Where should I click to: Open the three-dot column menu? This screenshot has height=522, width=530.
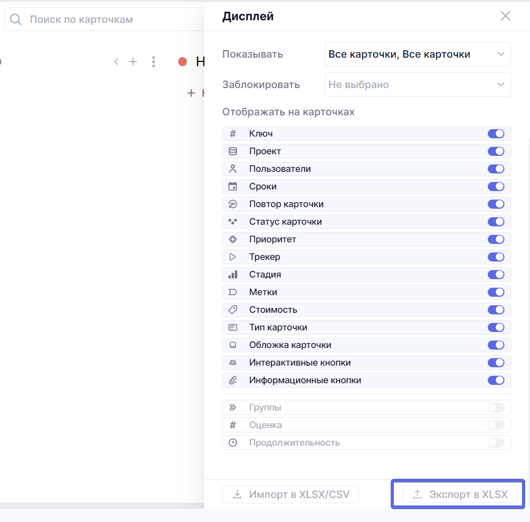coord(153,62)
